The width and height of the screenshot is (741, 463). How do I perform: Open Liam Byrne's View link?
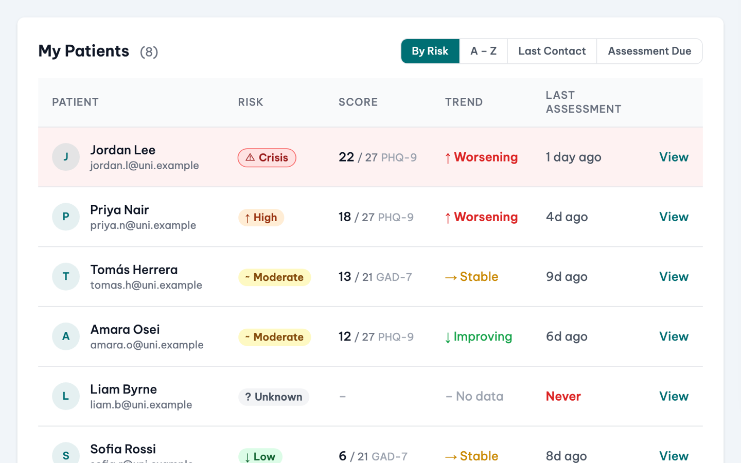tap(674, 396)
